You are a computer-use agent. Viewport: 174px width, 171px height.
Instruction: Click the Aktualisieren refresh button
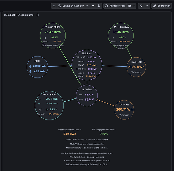(115, 6)
